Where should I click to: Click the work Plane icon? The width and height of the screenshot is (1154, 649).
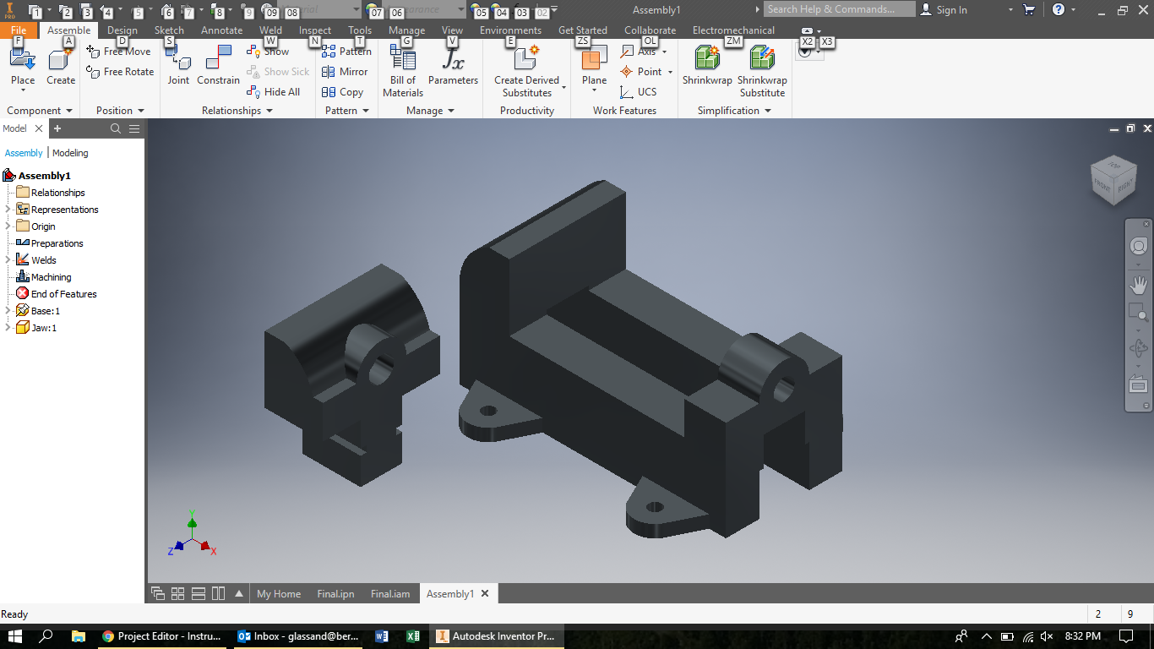tap(594, 59)
